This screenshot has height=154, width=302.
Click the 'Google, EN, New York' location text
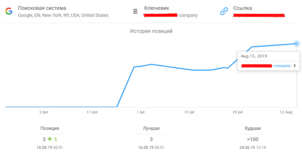63,15
